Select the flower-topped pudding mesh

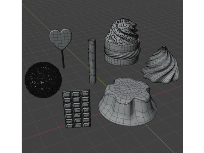coord(127,102)
